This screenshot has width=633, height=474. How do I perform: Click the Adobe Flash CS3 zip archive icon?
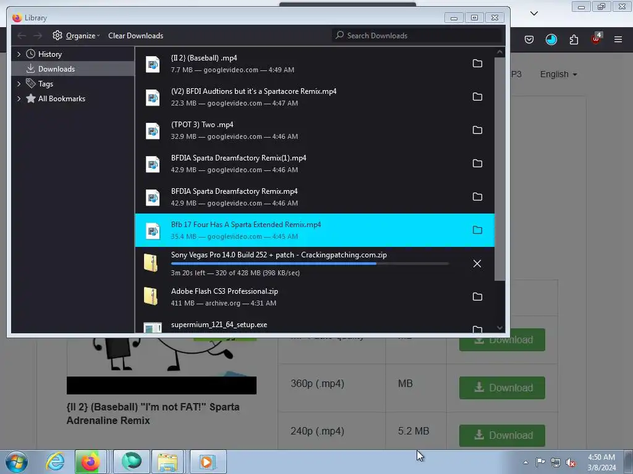151,296
